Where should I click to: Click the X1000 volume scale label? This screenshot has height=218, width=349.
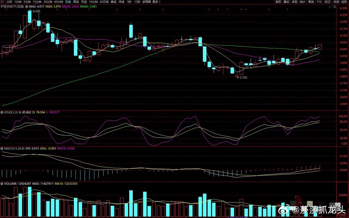pyautogui.click(x=342, y=216)
